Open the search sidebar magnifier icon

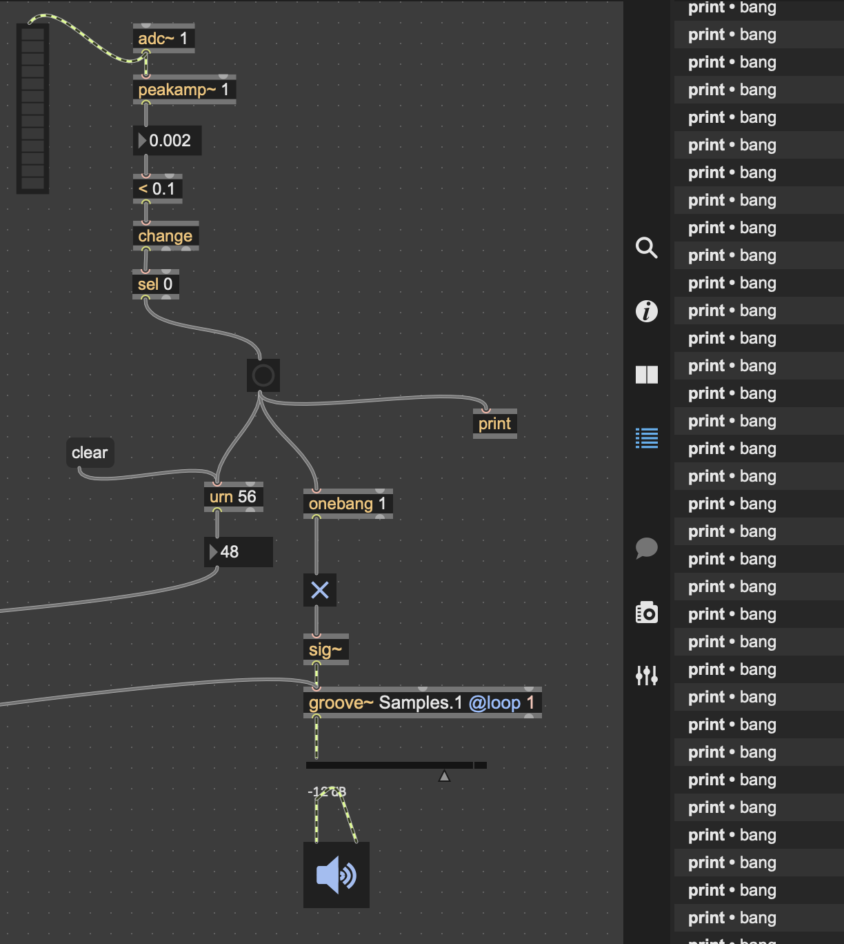point(646,247)
